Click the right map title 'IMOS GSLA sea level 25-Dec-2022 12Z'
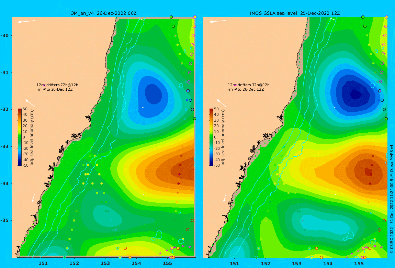 point(295,13)
